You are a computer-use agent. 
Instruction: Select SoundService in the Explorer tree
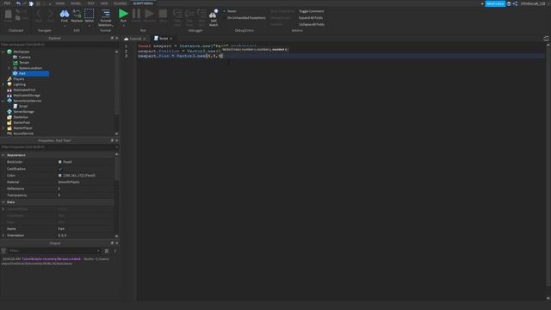(23, 133)
